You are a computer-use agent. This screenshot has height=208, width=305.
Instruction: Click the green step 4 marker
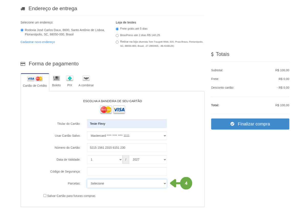(186, 183)
